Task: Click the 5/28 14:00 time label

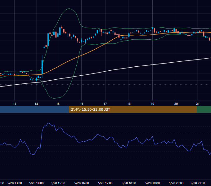Action: pos(36,183)
